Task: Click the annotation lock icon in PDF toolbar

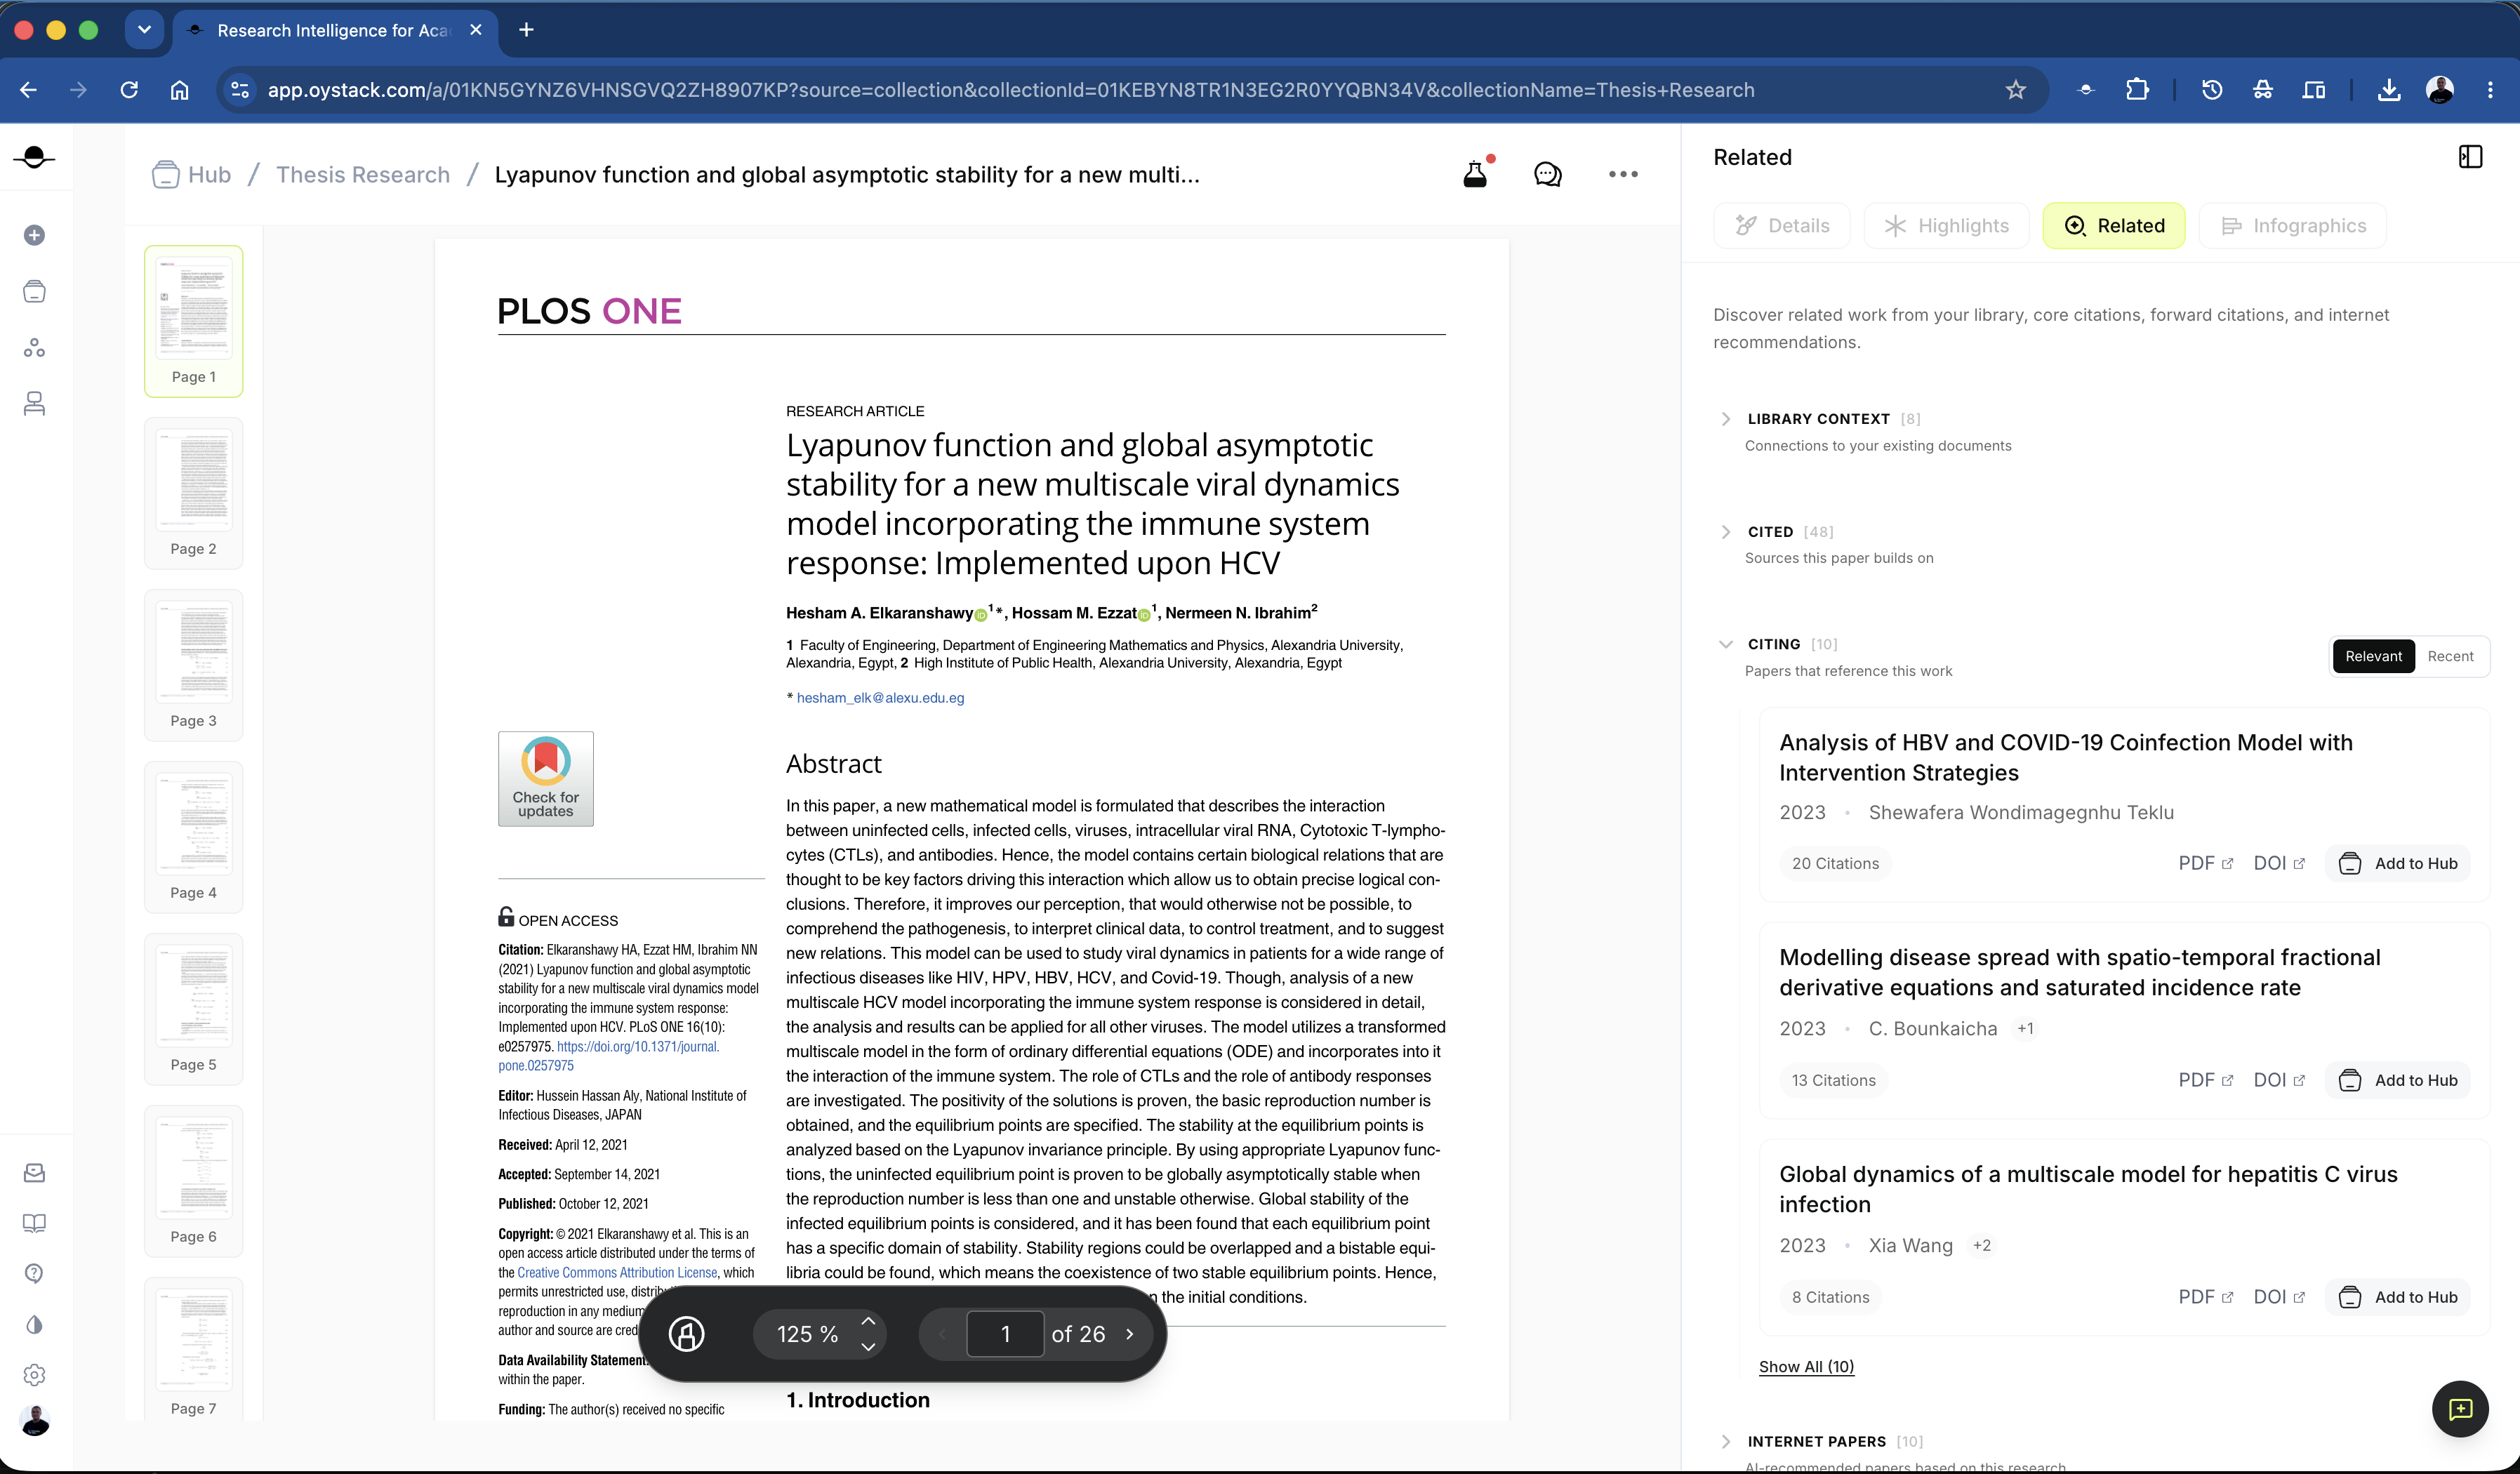Action: pos(686,1333)
